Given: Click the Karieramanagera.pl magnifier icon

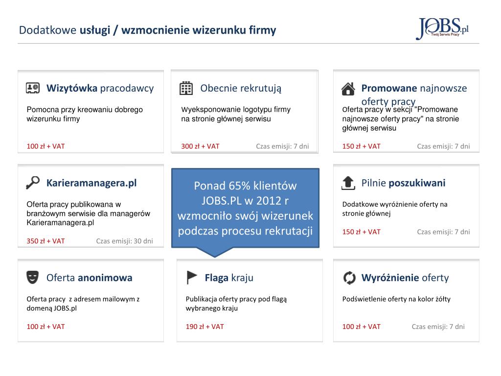Looking at the screenshot, I should [33, 183].
